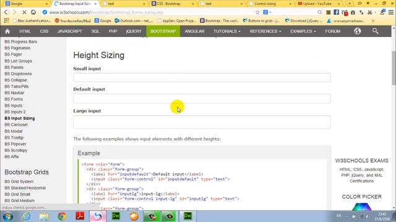Stop page loading with the X button
Image resolution: width=396 pixels, height=222 pixels.
24,12
